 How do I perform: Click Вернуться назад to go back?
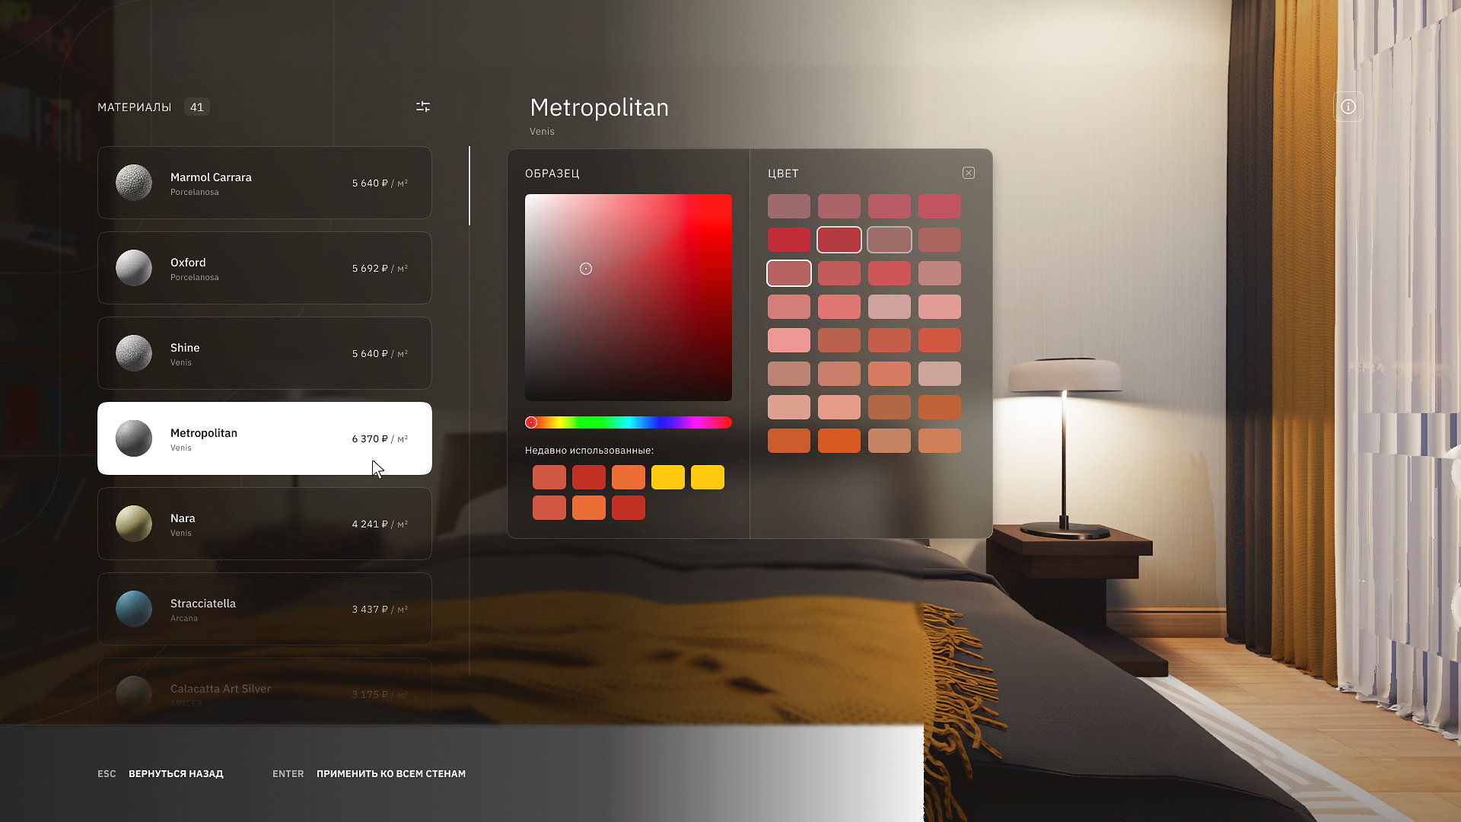pyautogui.click(x=175, y=773)
